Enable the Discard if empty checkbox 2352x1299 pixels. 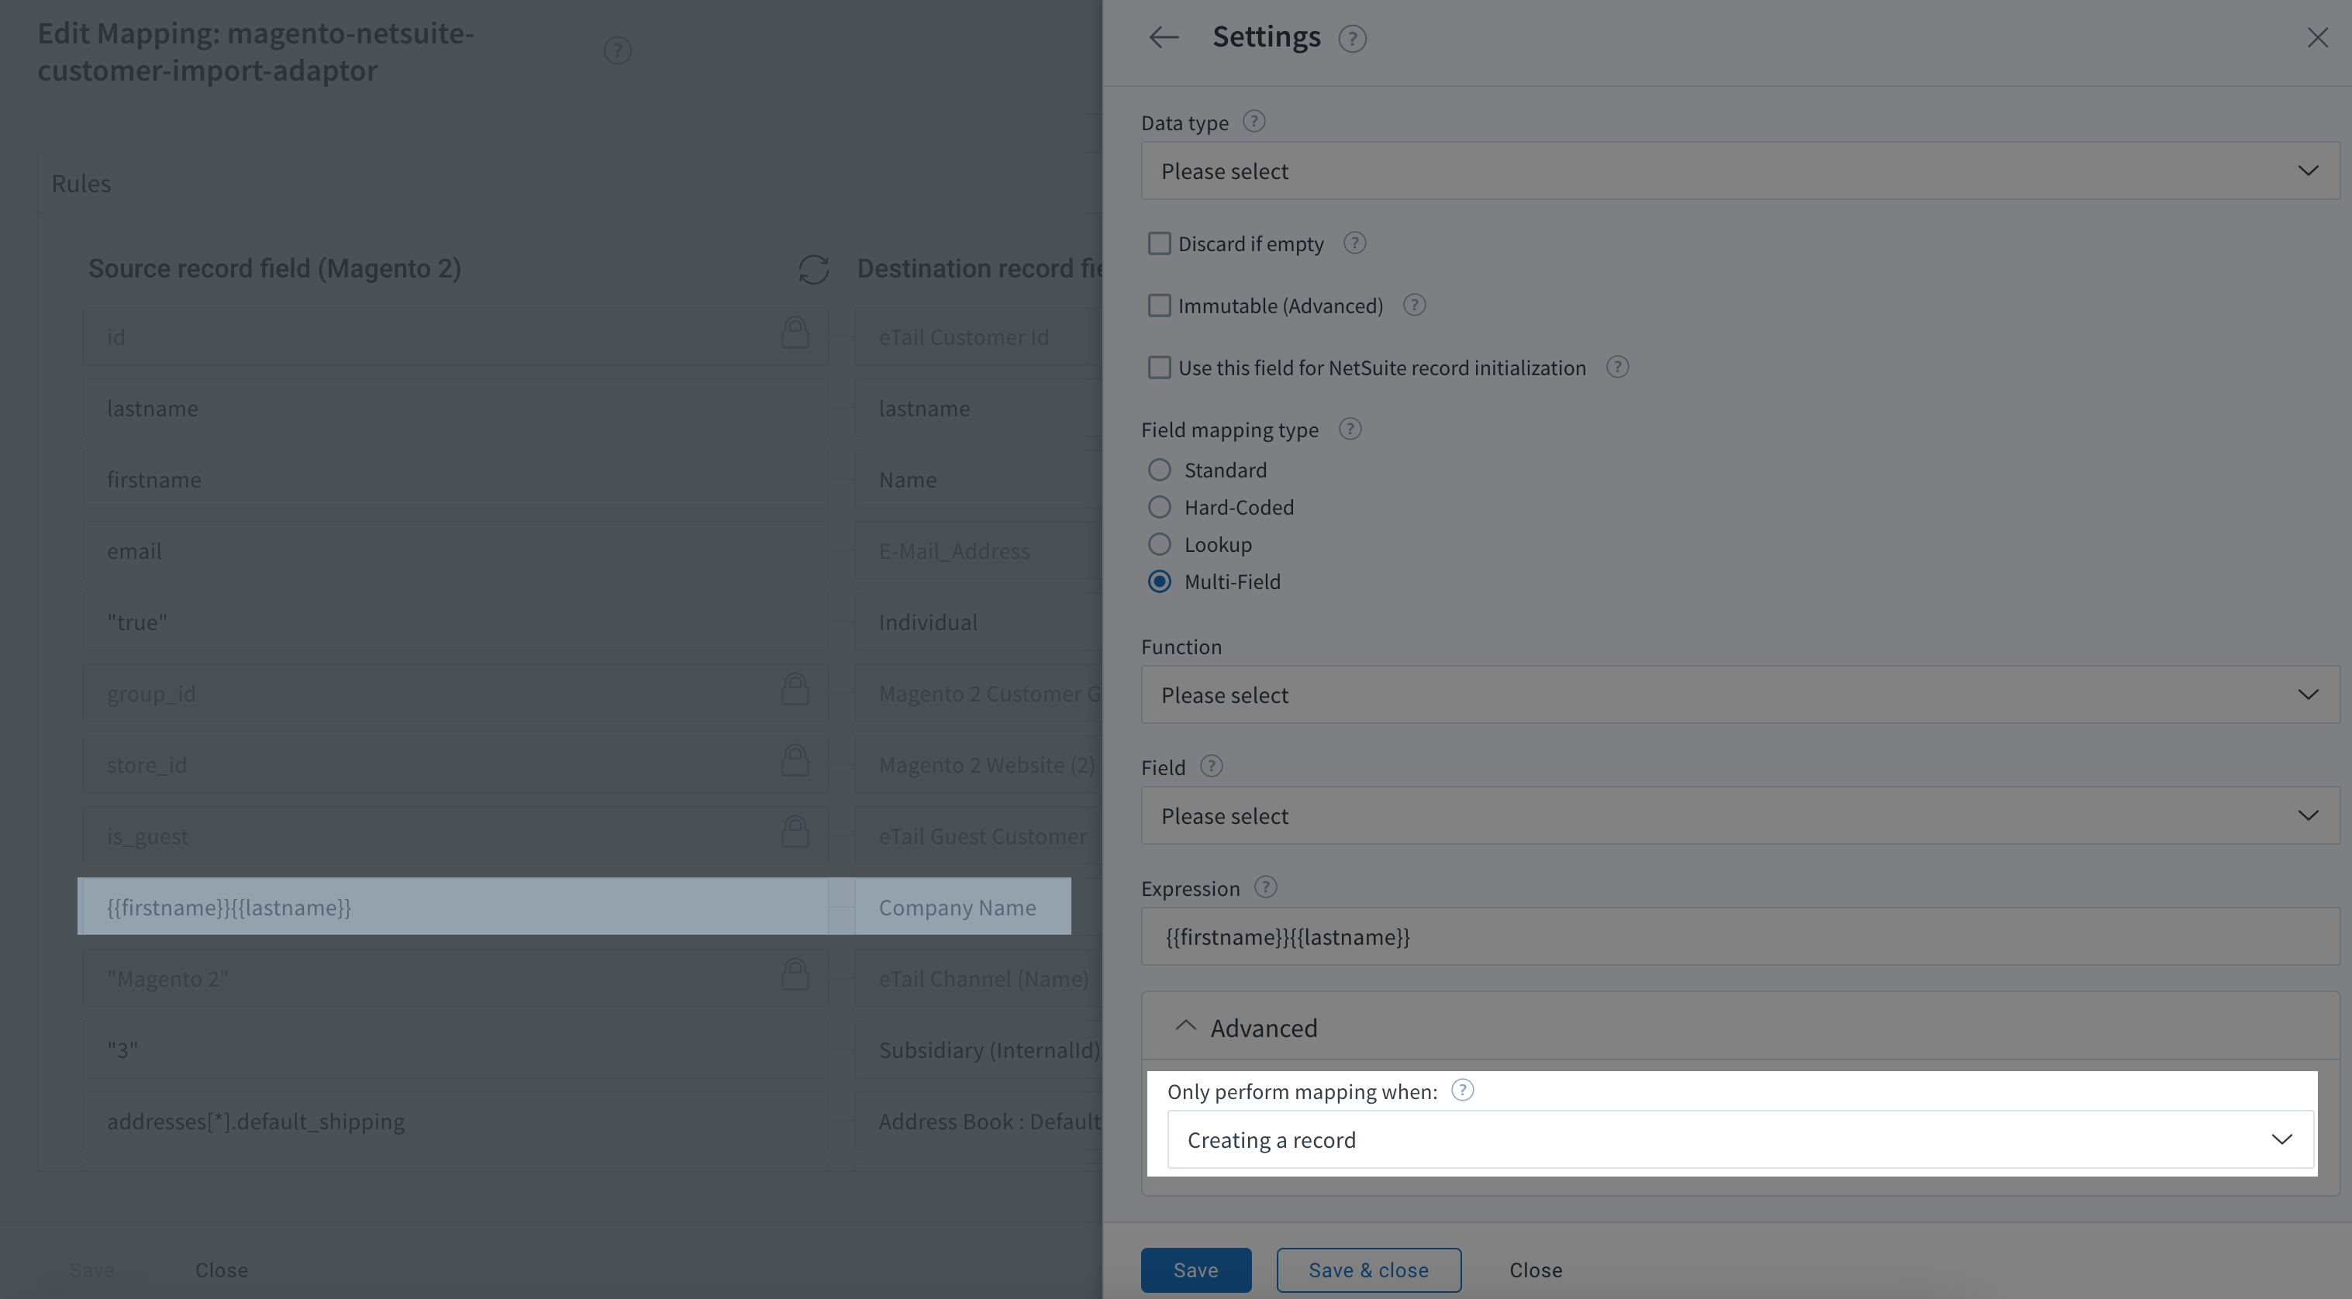click(x=1159, y=243)
